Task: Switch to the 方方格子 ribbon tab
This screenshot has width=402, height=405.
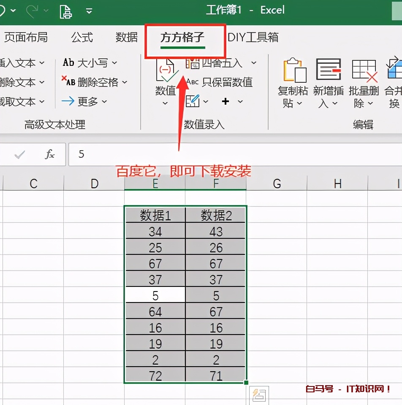Action: tap(182, 38)
